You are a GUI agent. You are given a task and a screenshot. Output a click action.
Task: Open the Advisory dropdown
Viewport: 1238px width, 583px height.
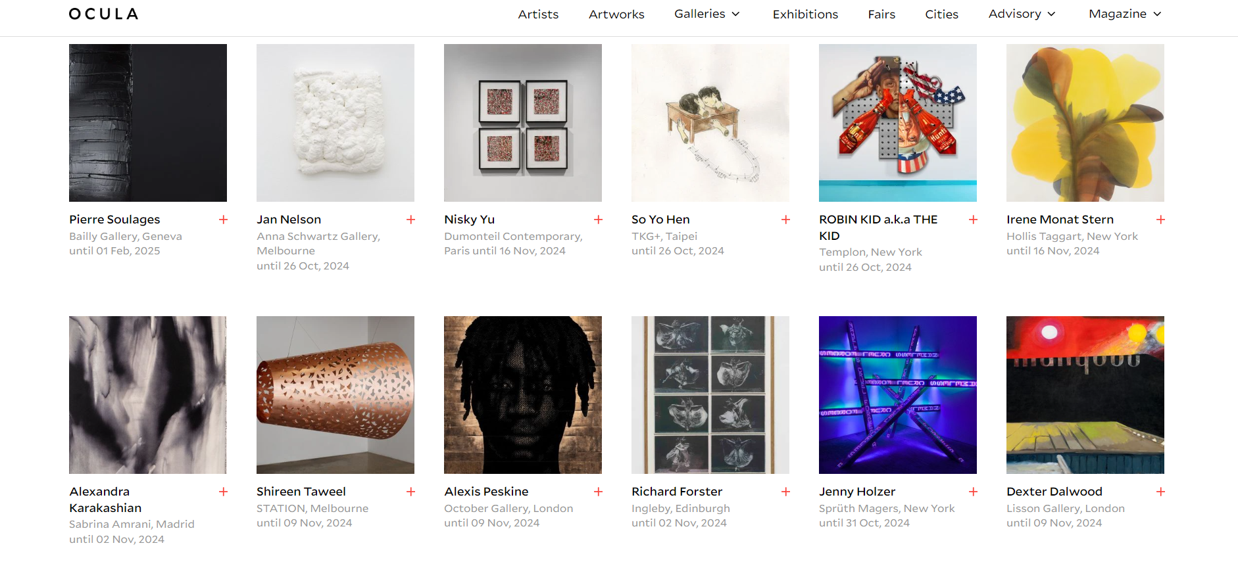[x=1022, y=14]
